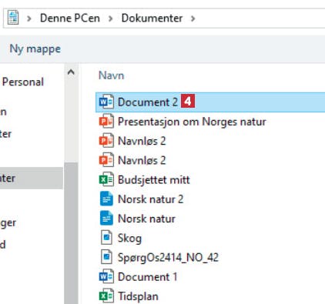The width and height of the screenshot is (325, 304).
Task: Click the Skog image file icon
Action: coord(106,238)
